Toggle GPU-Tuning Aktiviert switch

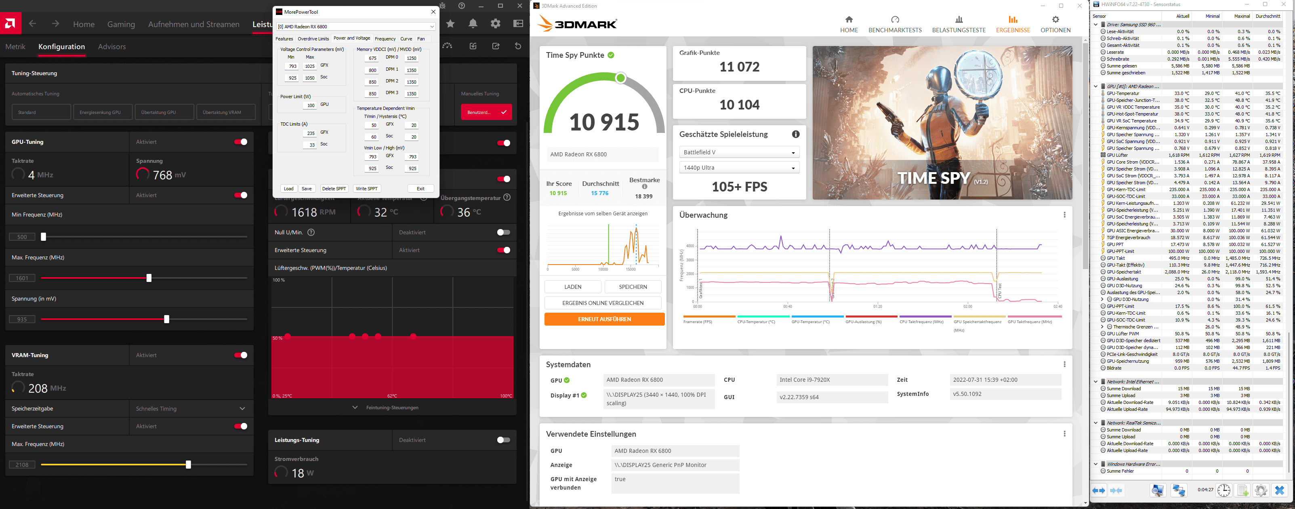[241, 142]
